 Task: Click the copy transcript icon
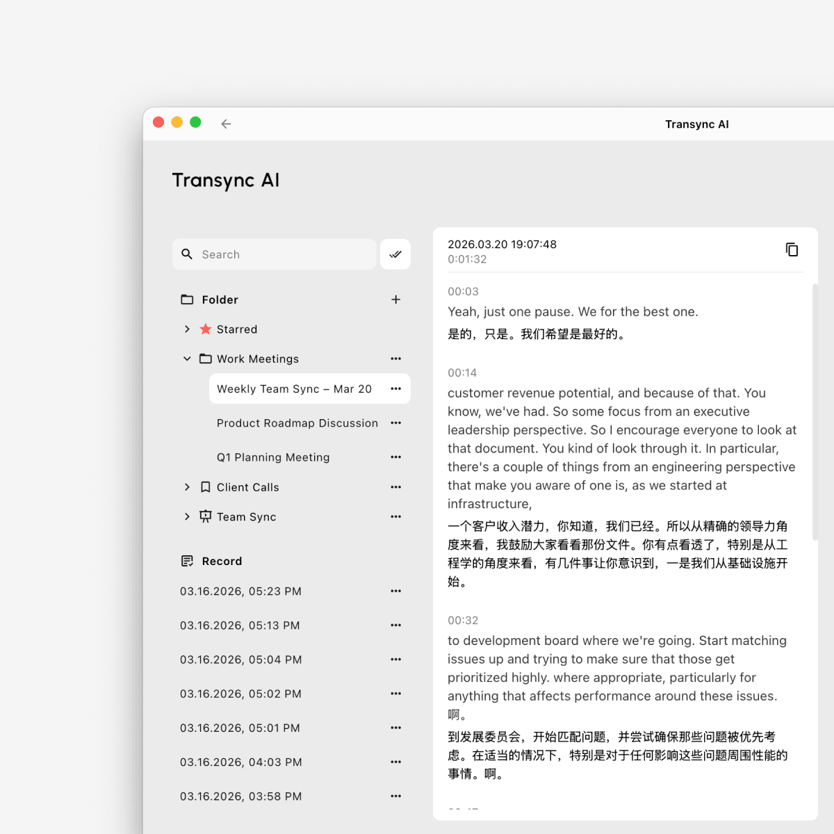click(792, 250)
